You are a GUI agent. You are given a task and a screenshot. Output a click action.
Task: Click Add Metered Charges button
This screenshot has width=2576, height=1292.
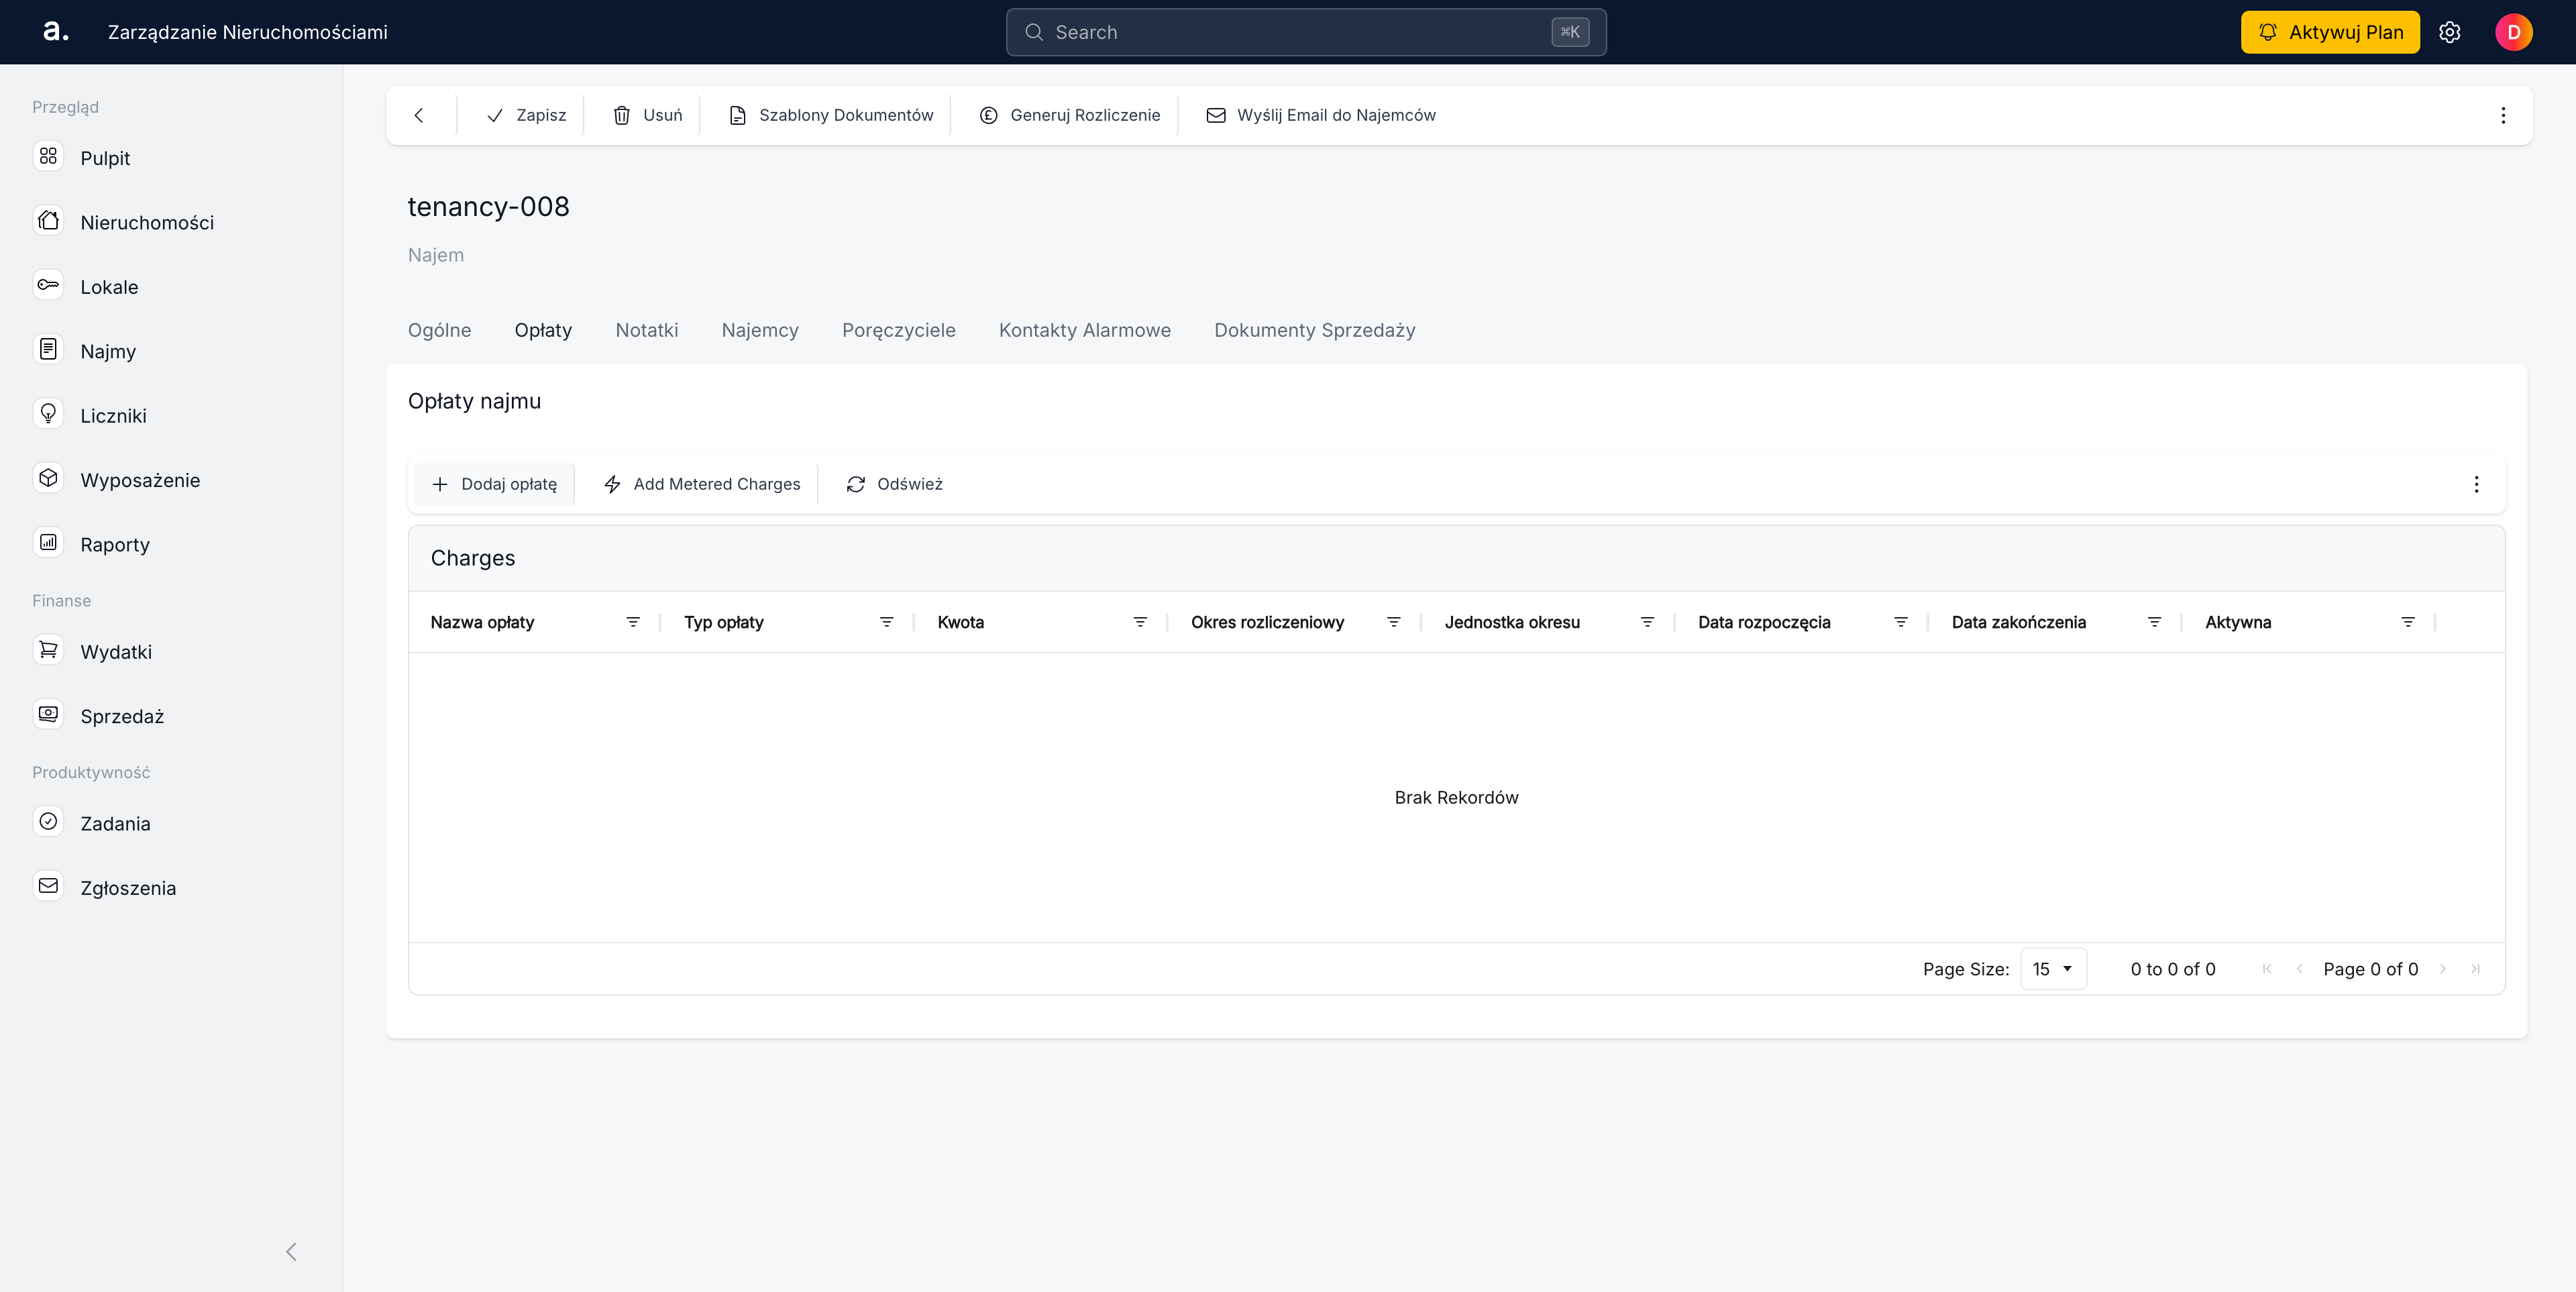pyautogui.click(x=702, y=484)
